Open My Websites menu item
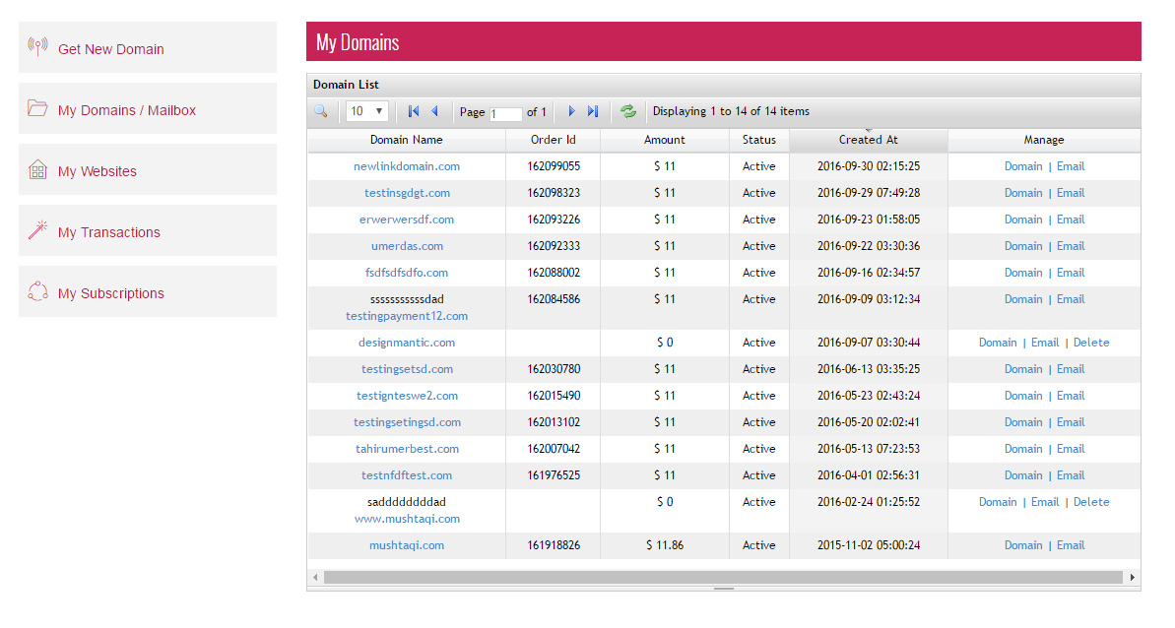 [97, 171]
